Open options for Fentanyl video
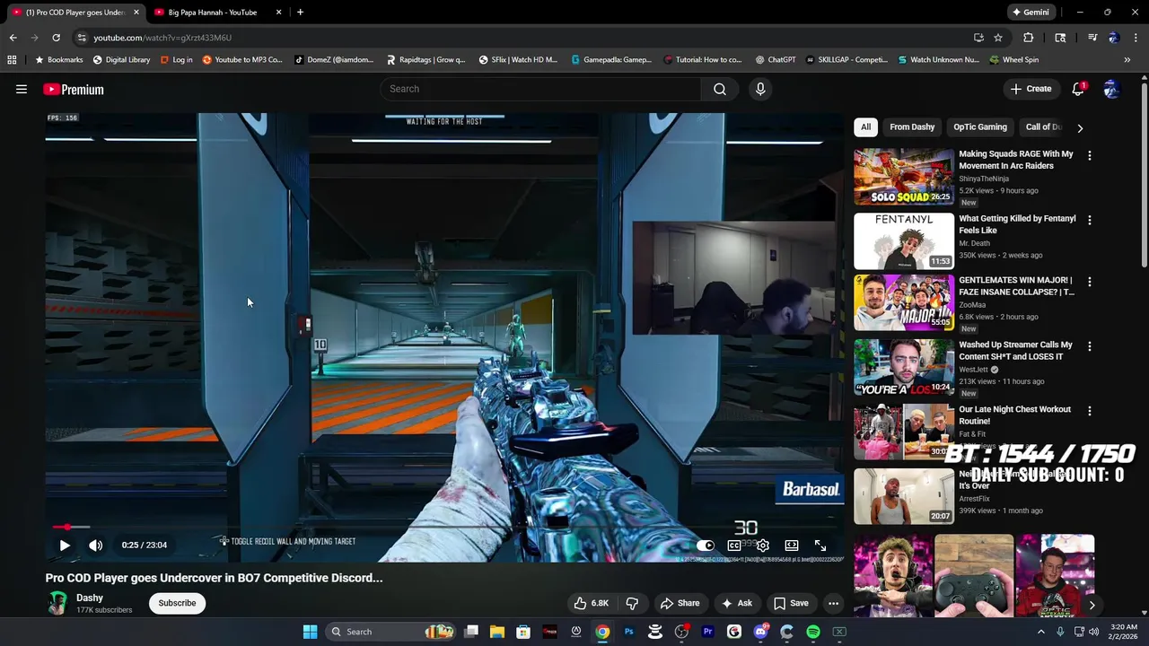The width and height of the screenshot is (1149, 646). pos(1090,220)
